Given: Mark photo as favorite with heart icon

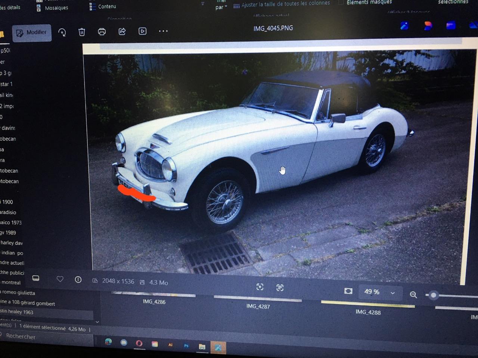Looking at the screenshot, I should (60, 279).
